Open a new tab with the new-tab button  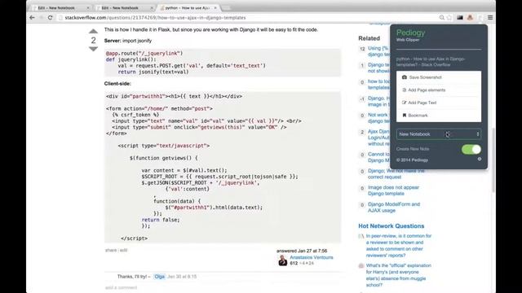pyautogui.click(x=226, y=7)
